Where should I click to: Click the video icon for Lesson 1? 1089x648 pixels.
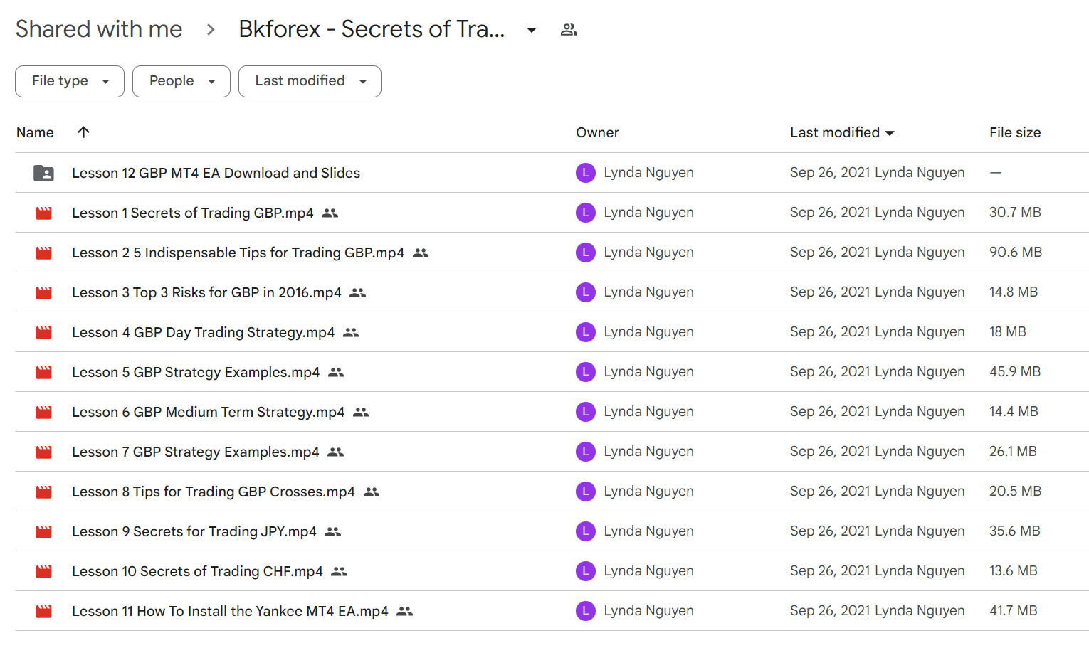click(x=43, y=213)
